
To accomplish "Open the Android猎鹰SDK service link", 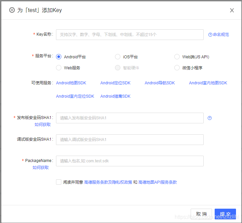I will [115, 96].
